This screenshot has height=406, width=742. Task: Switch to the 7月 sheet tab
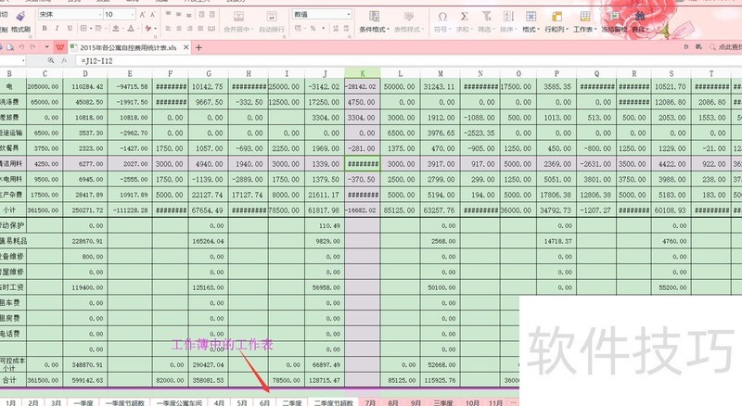tap(370, 402)
